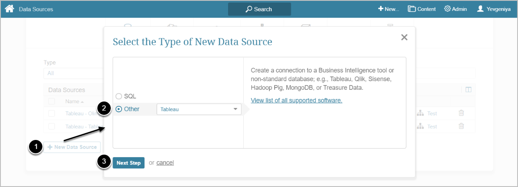Image resolution: width=518 pixels, height=187 pixels.
Task: Open the Content menu
Action: coord(421,9)
